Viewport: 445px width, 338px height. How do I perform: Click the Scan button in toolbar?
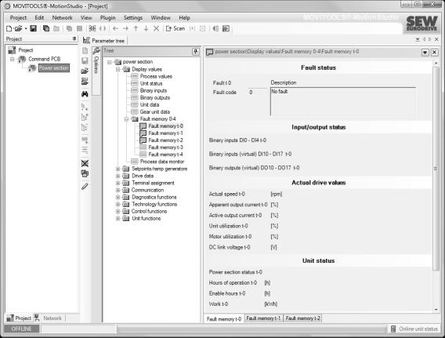click(175, 28)
